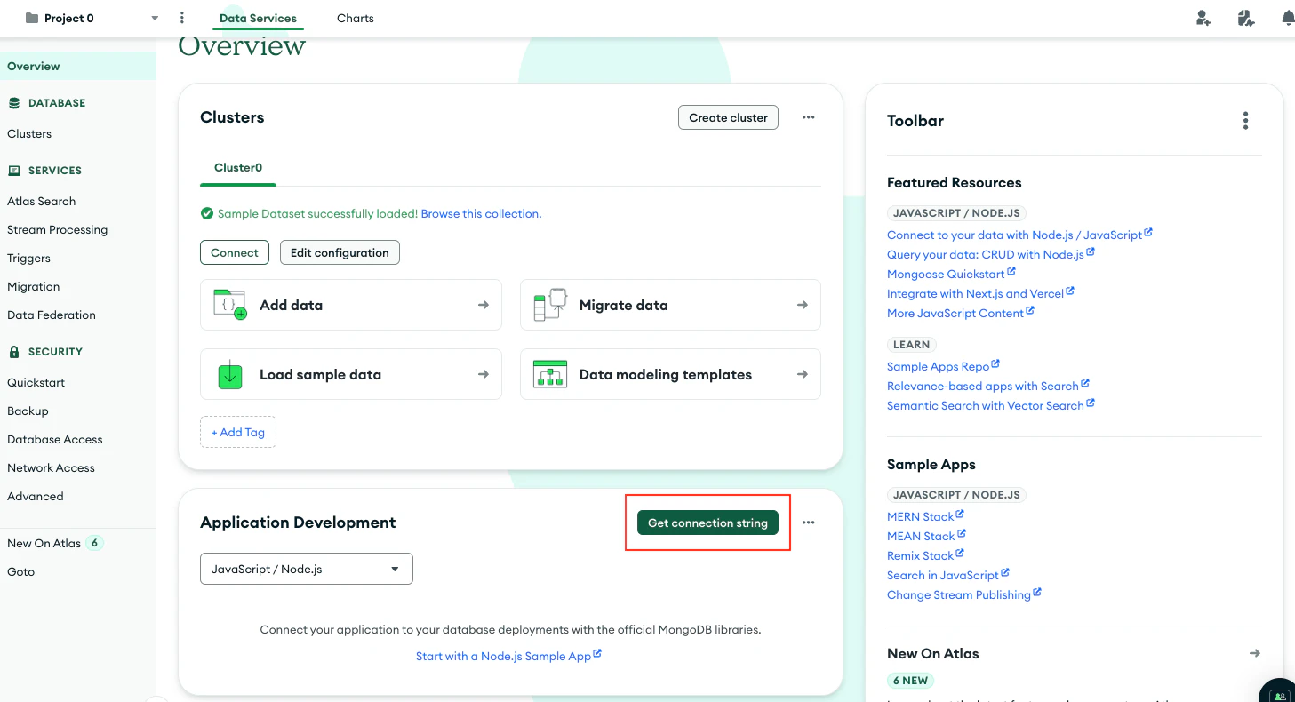Switch to the Charts tab

coord(356,18)
